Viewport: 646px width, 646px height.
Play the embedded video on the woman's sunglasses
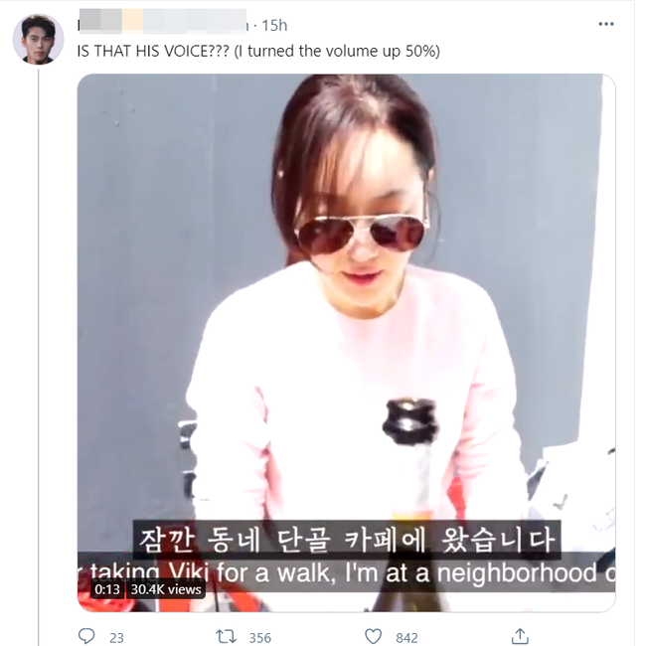pyautogui.click(x=362, y=234)
